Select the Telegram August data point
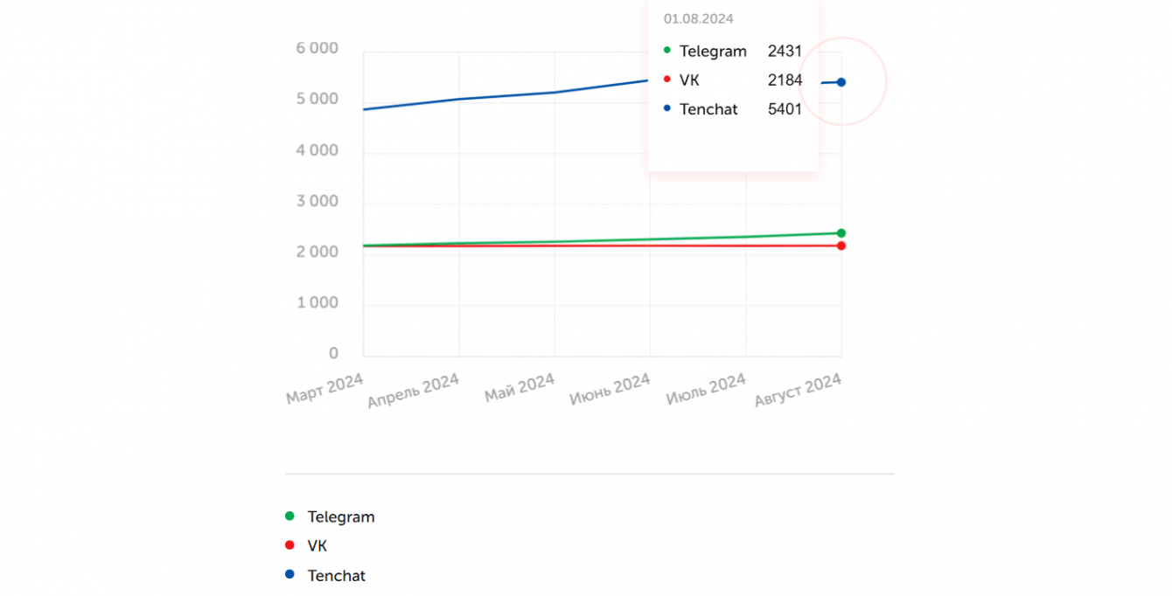Viewport: 1172px width, 596px height. pos(841,233)
